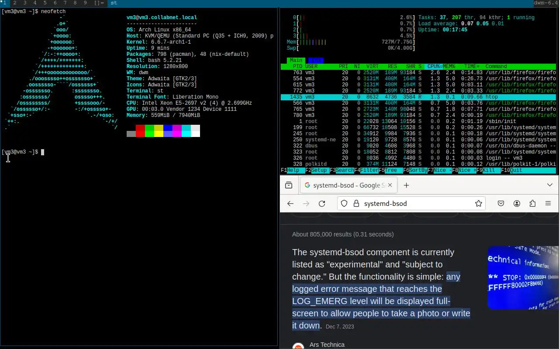Viewport: 559px width, 349px height.
Task: Click F7 Nice - in htop footer
Action: pos(440,170)
